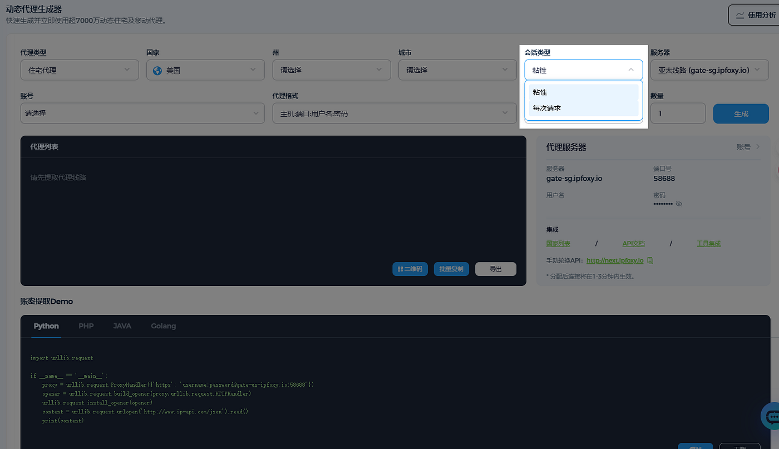Expand the 账号 arrow in proxy server panel
Screen dimensions: 779x449
pyautogui.click(x=758, y=147)
